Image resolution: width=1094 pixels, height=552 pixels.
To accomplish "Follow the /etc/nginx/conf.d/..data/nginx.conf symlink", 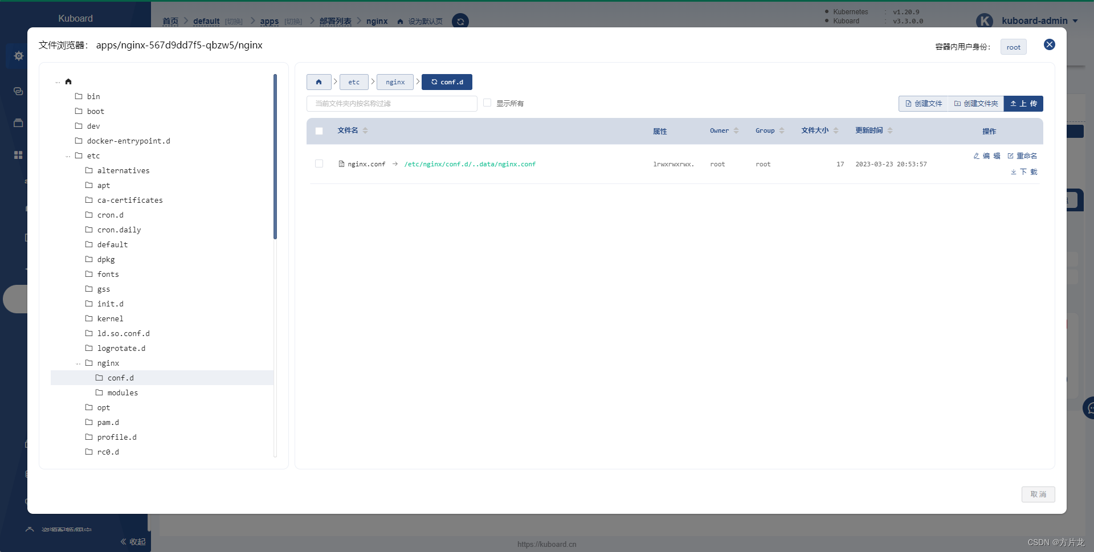I will [x=470, y=164].
